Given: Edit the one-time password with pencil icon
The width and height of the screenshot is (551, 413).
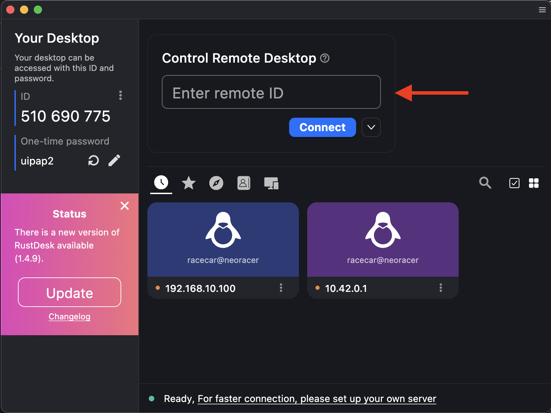Looking at the screenshot, I should (x=114, y=160).
